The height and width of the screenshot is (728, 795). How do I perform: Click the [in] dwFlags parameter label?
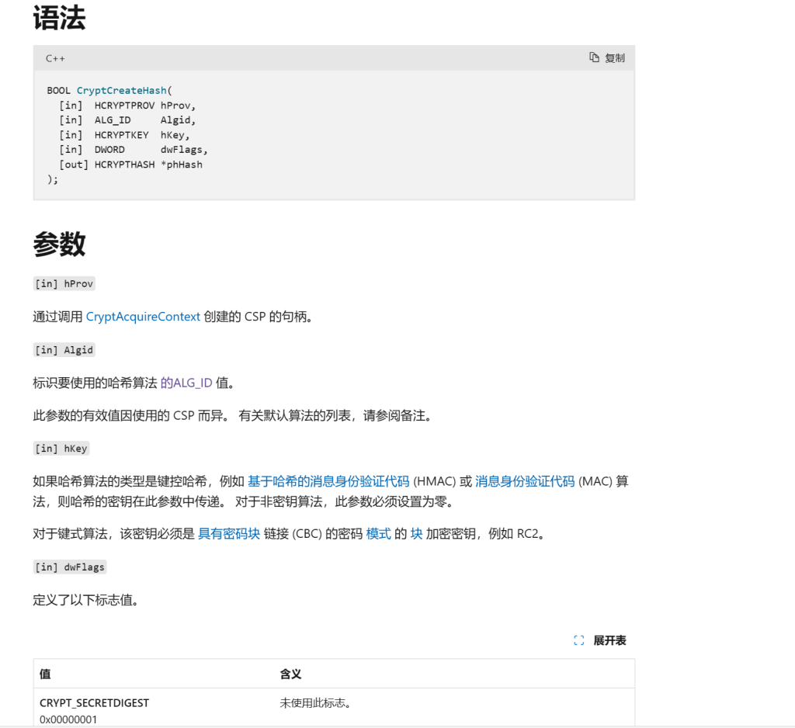pyautogui.click(x=70, y=567)
